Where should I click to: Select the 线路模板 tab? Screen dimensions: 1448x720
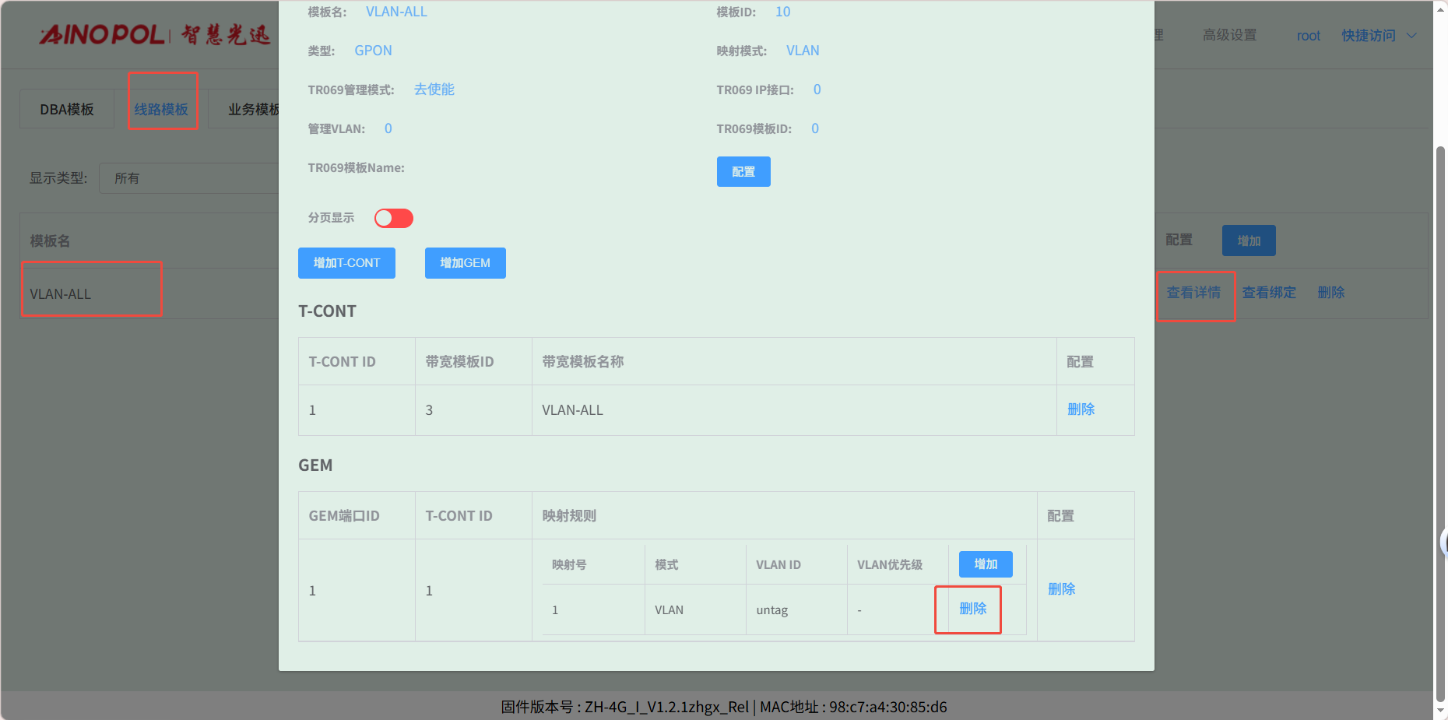(161, 109)
